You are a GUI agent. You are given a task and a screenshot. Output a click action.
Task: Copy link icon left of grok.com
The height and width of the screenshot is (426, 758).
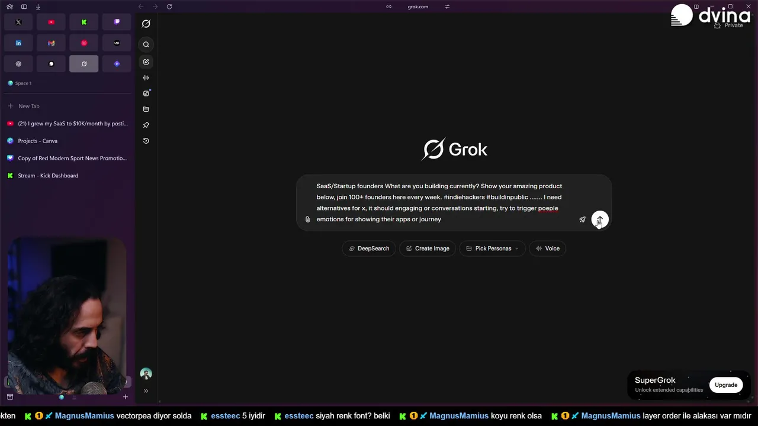388,7
